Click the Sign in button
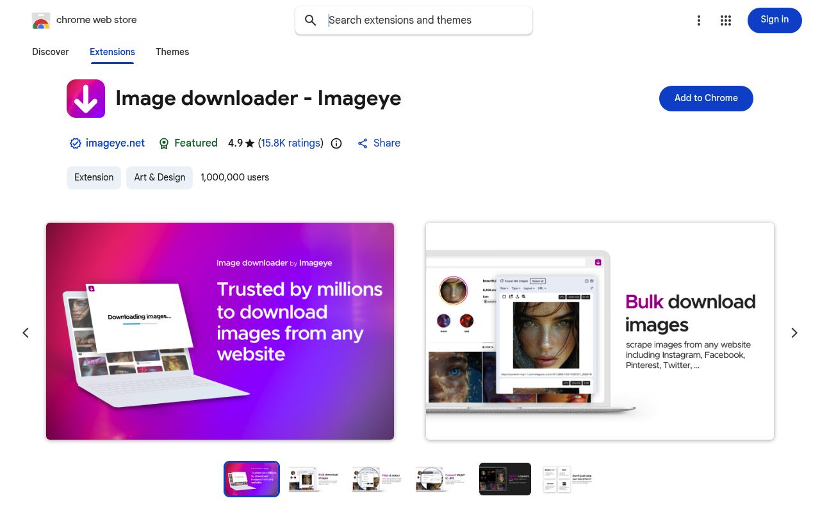Screen dimensions: 820x512 pos(775,20)
